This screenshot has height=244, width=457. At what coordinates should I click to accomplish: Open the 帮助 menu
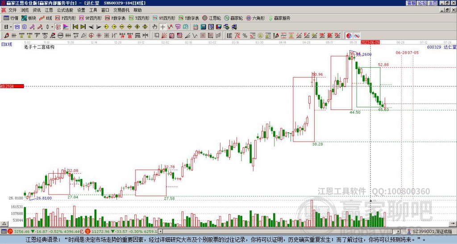[137, 10]
